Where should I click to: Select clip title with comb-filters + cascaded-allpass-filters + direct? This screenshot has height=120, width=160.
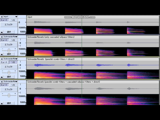click(63, 82)
